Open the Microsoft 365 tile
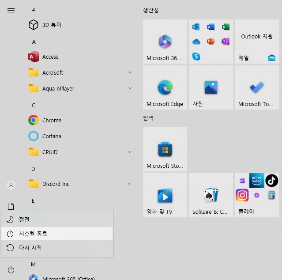 [165, 42]
